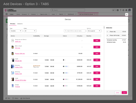
Task: Click the Pixel 9a thumbnail image
Action: 13,86
